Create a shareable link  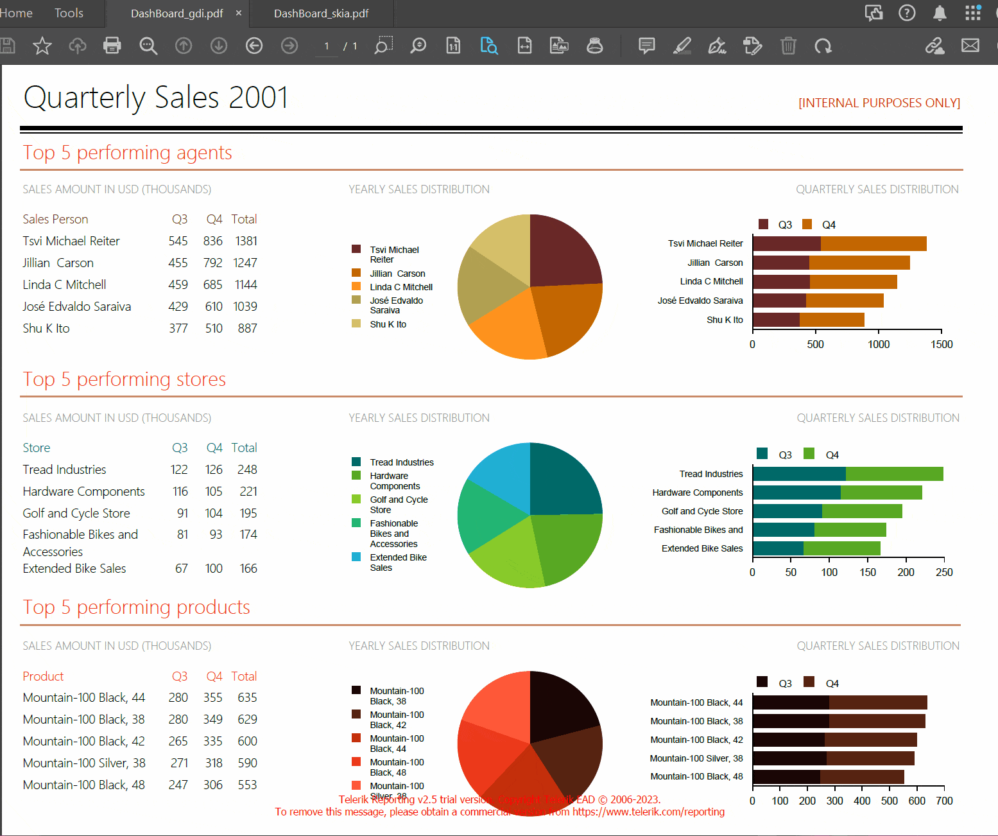click(935, 46)
